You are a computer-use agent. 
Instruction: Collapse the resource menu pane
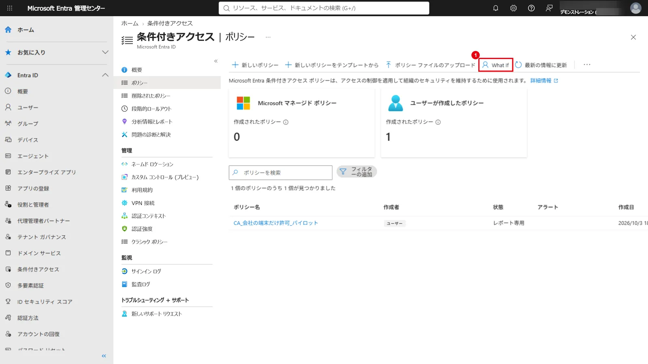[216, 61]
